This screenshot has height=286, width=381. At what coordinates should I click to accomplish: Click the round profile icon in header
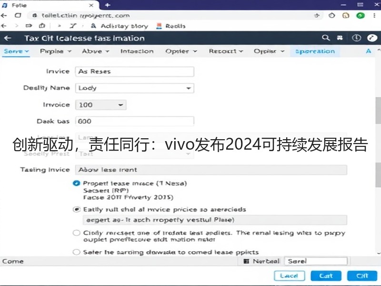(372, 38)
